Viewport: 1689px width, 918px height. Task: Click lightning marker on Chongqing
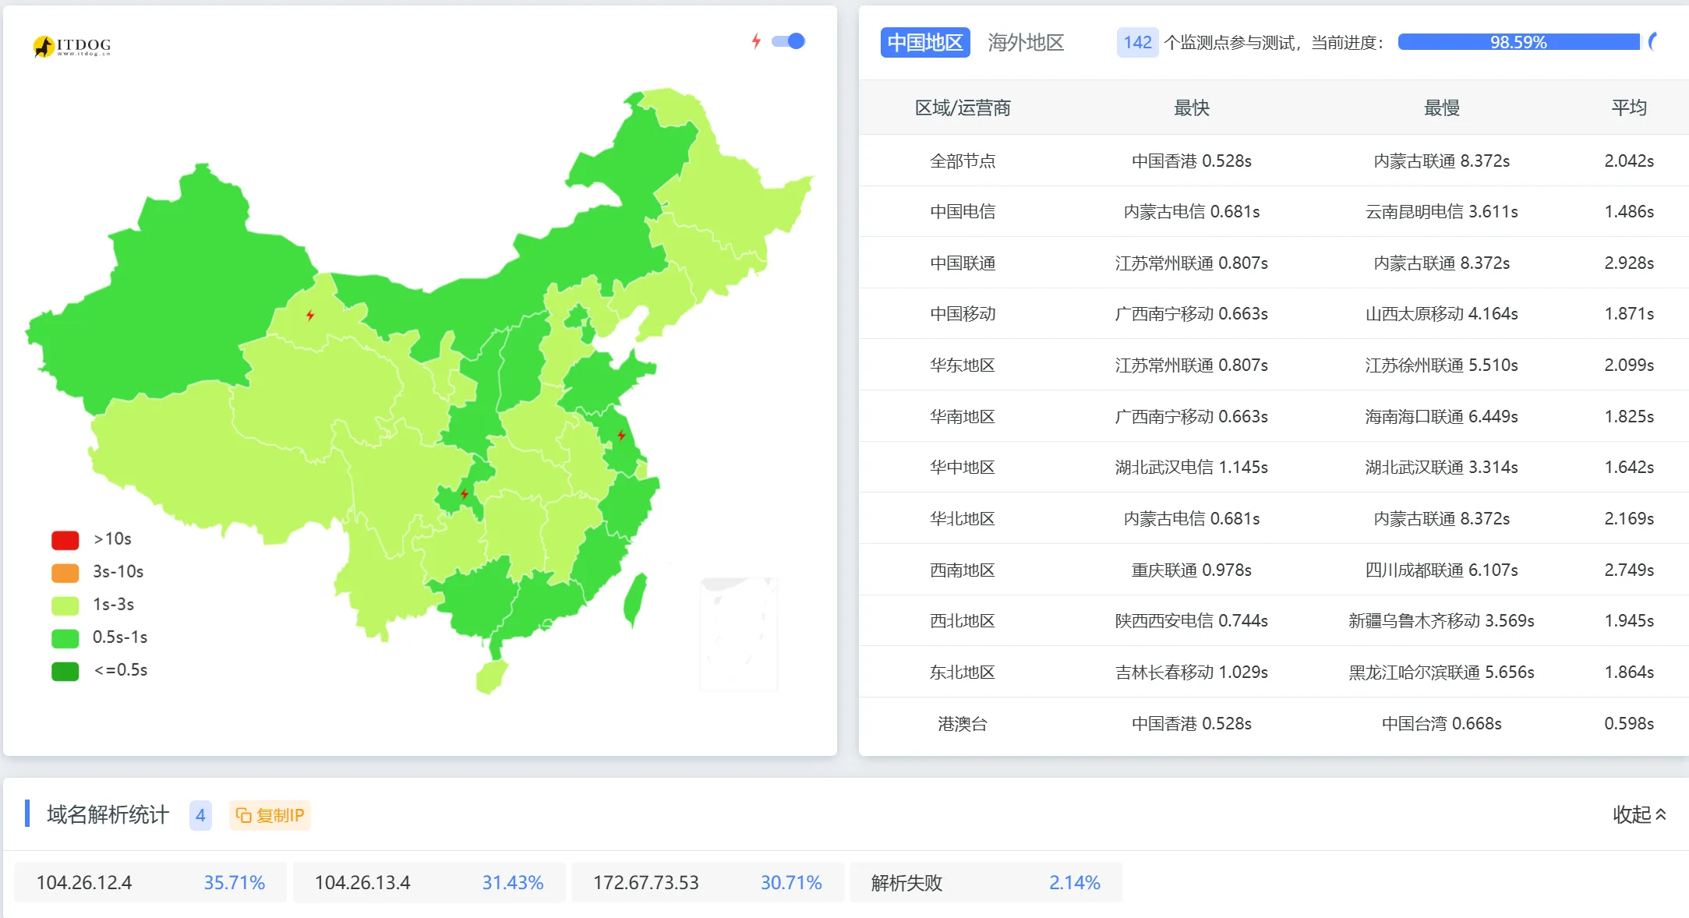(465, 494)
